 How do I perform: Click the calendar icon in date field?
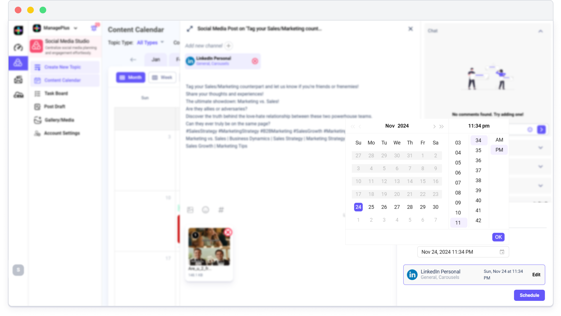pyautogui.click(x=502, y=252)
